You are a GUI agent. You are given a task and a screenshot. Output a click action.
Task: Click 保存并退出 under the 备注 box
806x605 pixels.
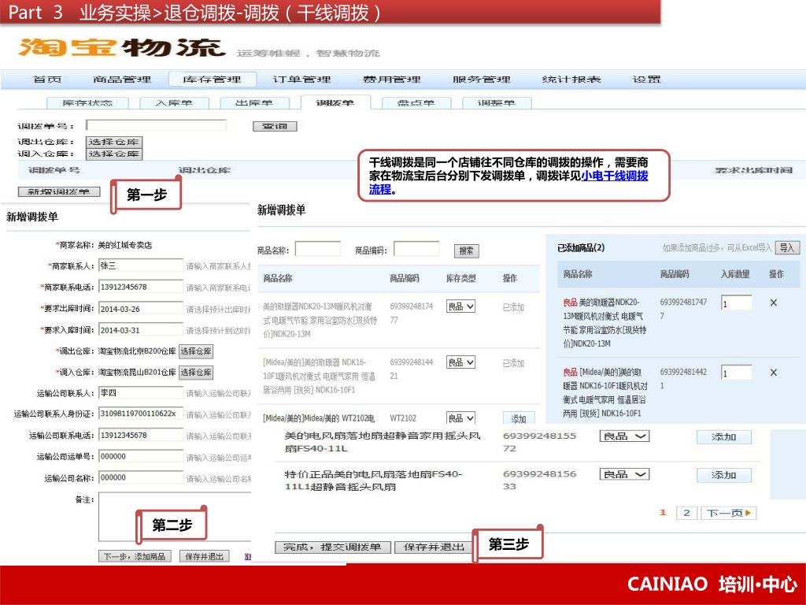(204, 556)
